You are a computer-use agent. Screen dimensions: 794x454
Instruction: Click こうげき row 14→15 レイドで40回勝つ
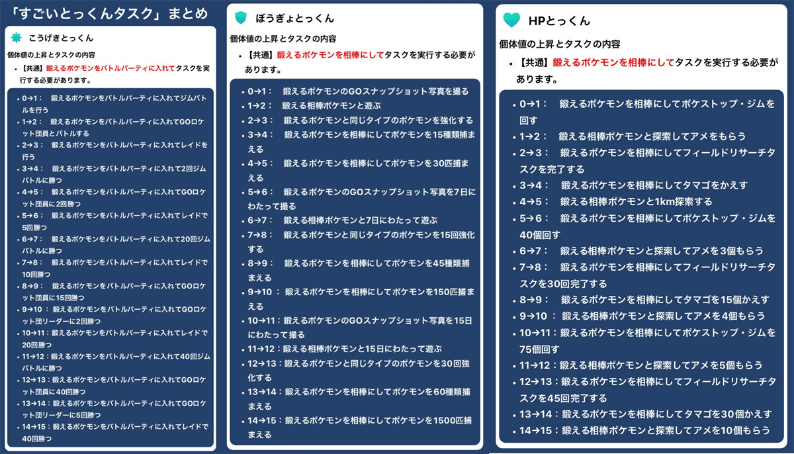(114, 433)
